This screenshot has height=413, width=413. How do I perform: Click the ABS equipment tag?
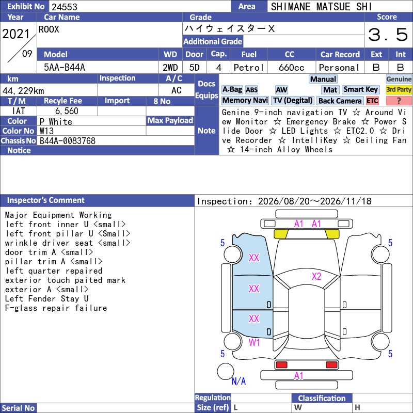click(251, 90)
